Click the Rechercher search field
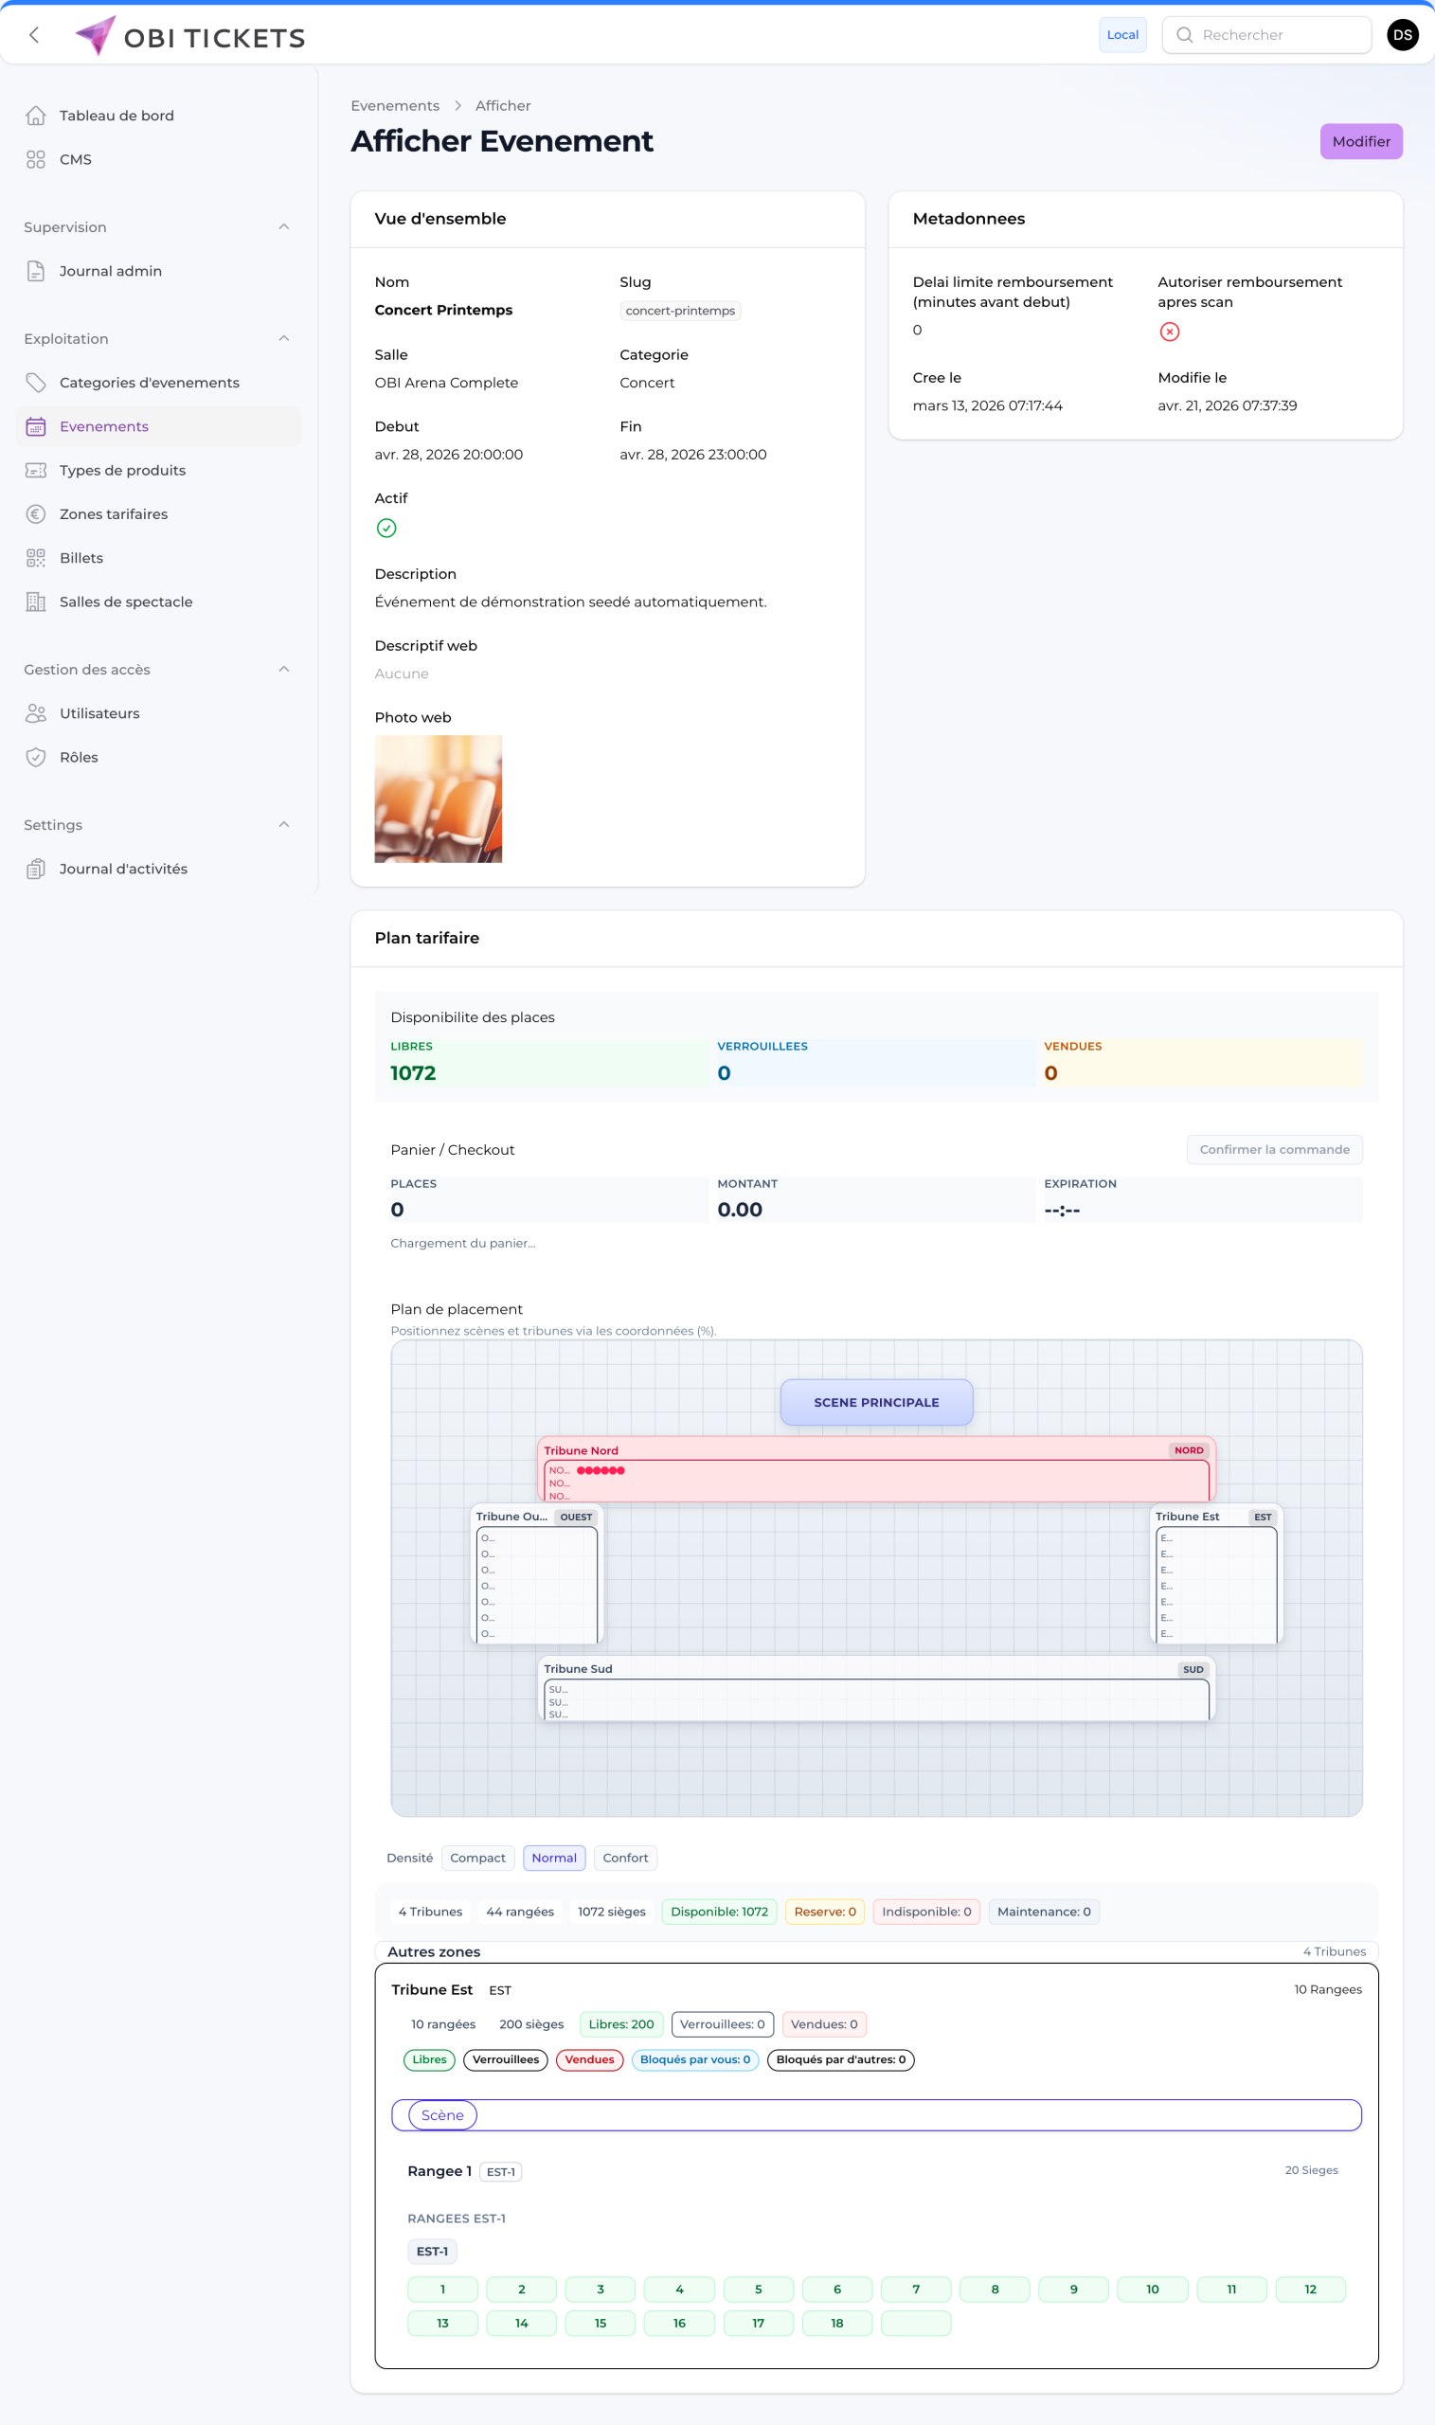Image resolution: width=1435 pixels, height=2425 pixels. [x=1265, y=35]
